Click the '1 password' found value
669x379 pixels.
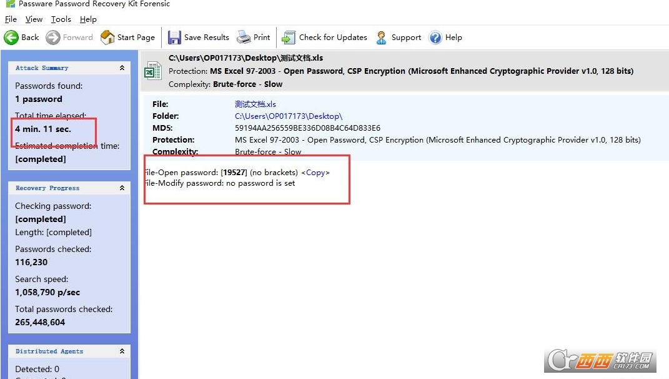pos(38,99)
